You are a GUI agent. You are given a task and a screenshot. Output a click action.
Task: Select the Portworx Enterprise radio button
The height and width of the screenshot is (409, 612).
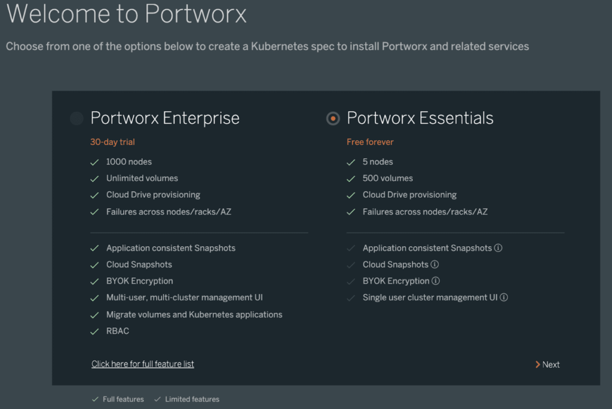[76, 118]
